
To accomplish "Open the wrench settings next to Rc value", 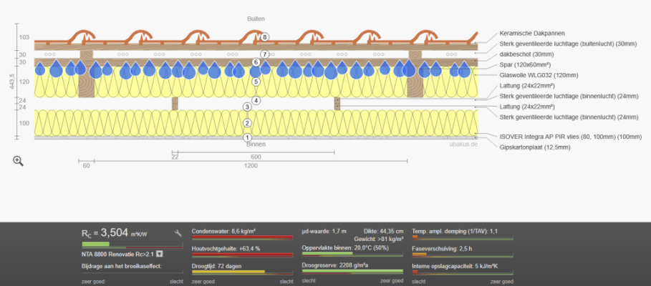I will [x=178, y=233].
